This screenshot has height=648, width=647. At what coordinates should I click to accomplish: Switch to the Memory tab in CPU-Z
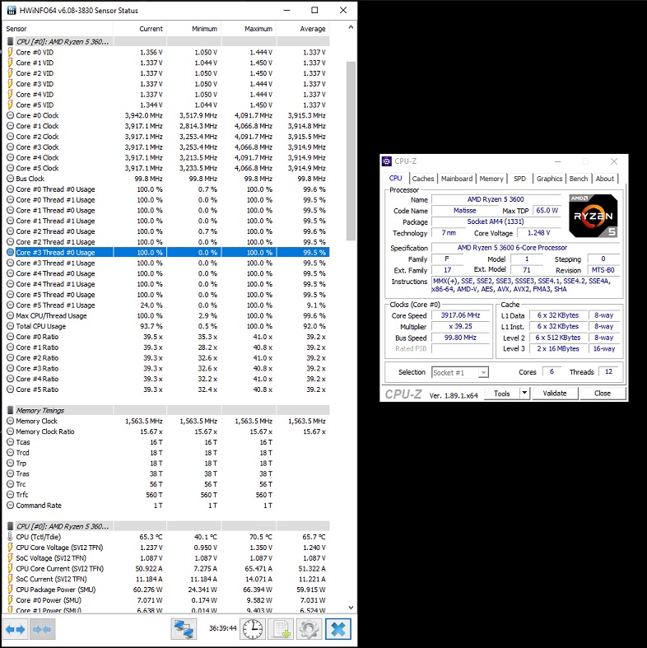[x=491, y=179]
